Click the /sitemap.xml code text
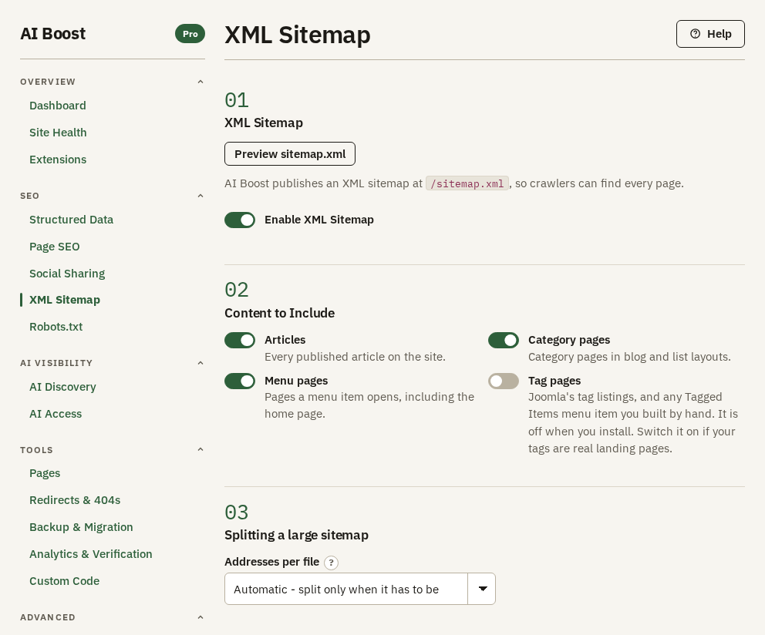The image size is (765, 635). 467,183
